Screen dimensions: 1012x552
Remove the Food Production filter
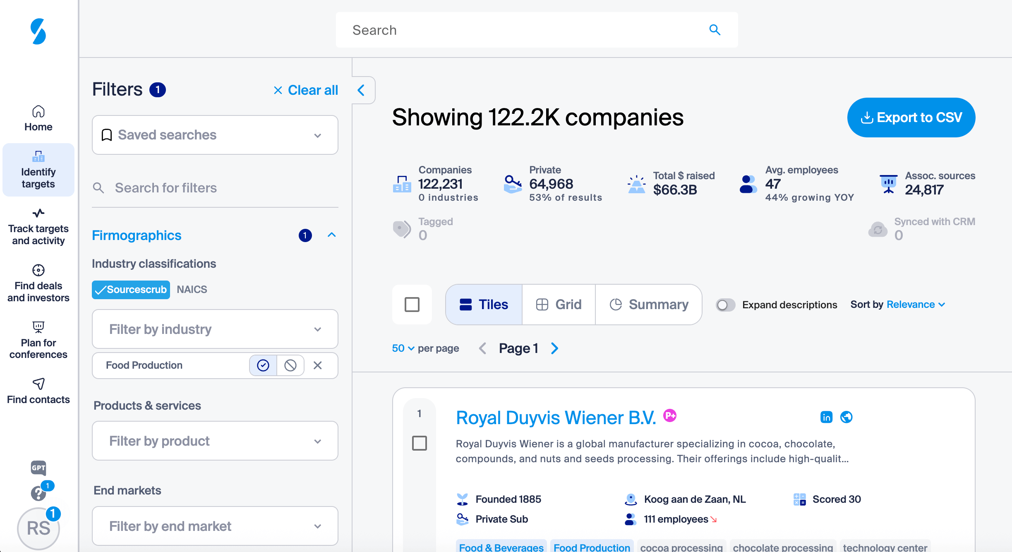pos(317,365)
